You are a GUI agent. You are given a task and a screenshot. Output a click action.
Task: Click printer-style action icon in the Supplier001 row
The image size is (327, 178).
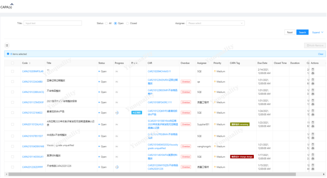(313, 126)
